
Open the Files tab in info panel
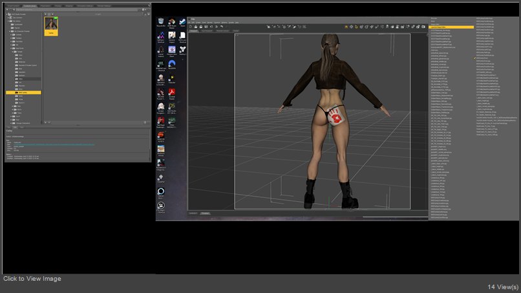[8, 127]
